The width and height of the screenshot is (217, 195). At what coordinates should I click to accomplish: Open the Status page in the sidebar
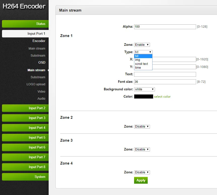[x=25, y=24]
